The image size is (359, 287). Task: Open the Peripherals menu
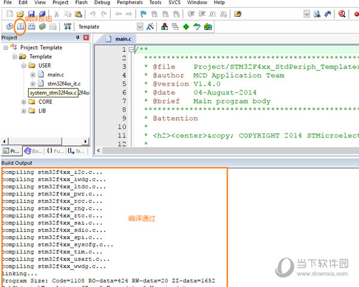click(130, 2)
